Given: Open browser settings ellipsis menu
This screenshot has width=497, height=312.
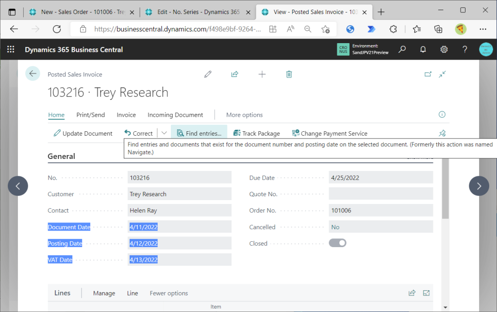Looking at the screenshot, I should tap(483, 29).
